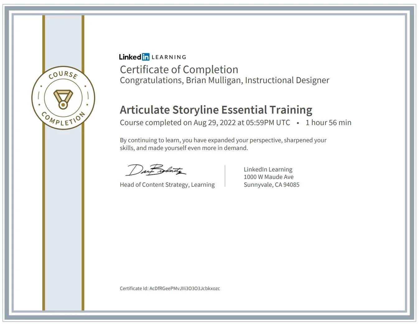Click the Certificate Id line at bottom
419x324 pixels.
pyautogui.click(x=170, y=289)
